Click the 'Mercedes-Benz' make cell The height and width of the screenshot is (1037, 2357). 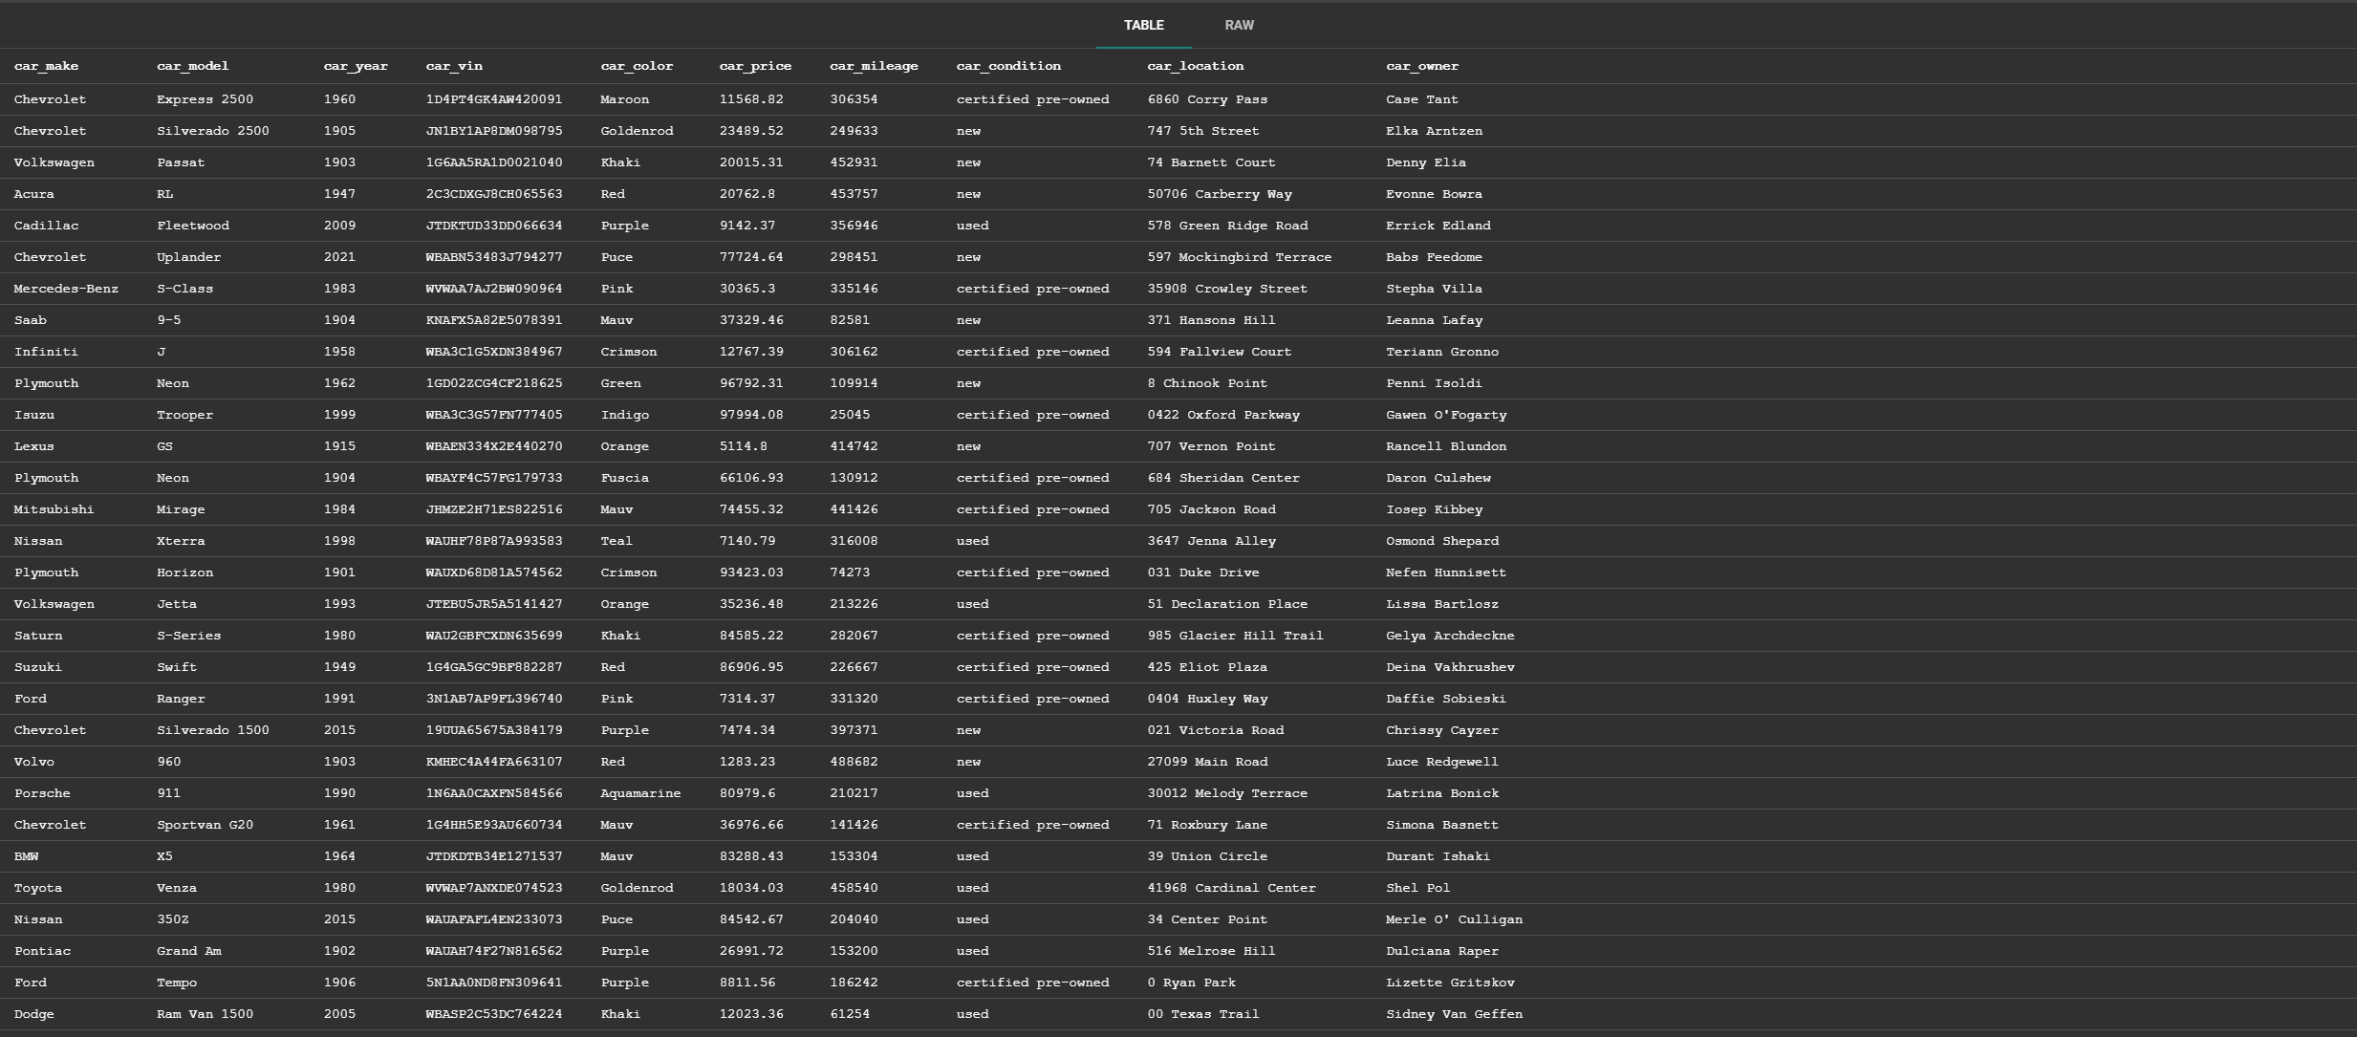[66, 289]
